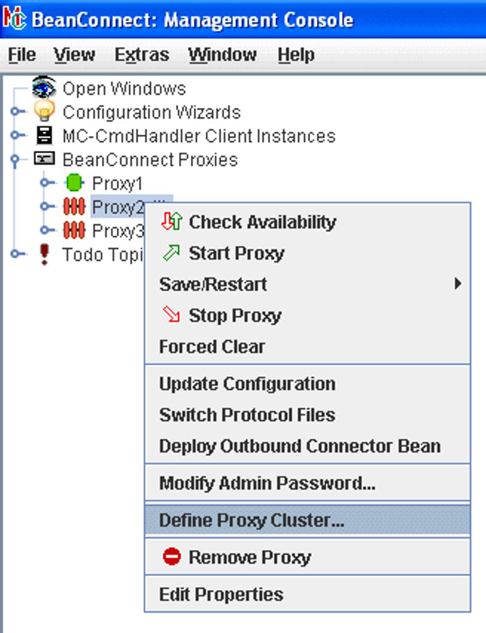Click the red Todo Topics exclamation icon
Viewport: 486px width, 633px height.
click(x=44, y=254)
